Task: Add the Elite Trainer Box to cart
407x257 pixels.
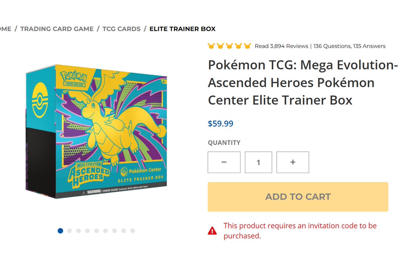Action: 298,197
